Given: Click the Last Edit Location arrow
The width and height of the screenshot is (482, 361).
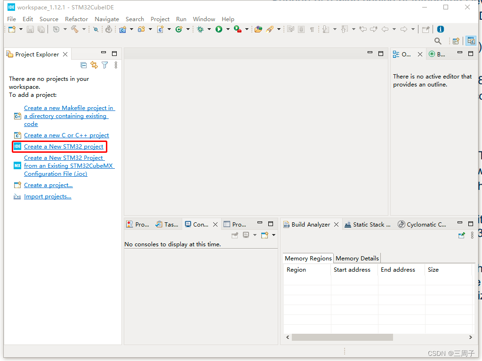Looking at the screenshot, I should tap(363, 30).
